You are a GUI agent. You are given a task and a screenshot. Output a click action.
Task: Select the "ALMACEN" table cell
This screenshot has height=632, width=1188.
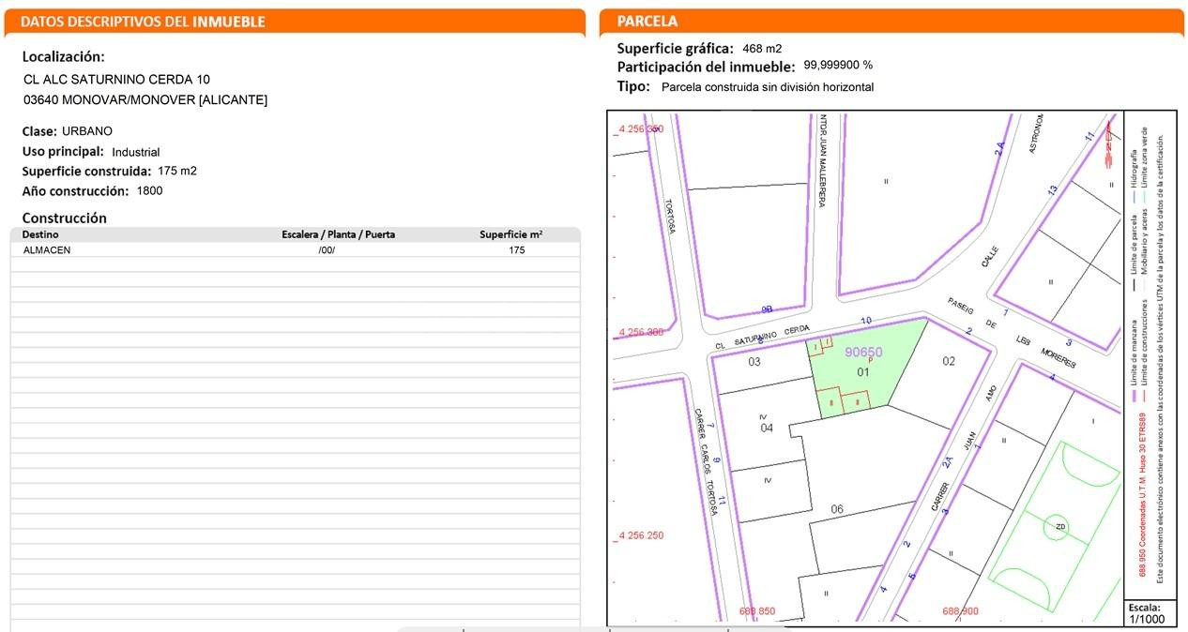tap(47, 250)
